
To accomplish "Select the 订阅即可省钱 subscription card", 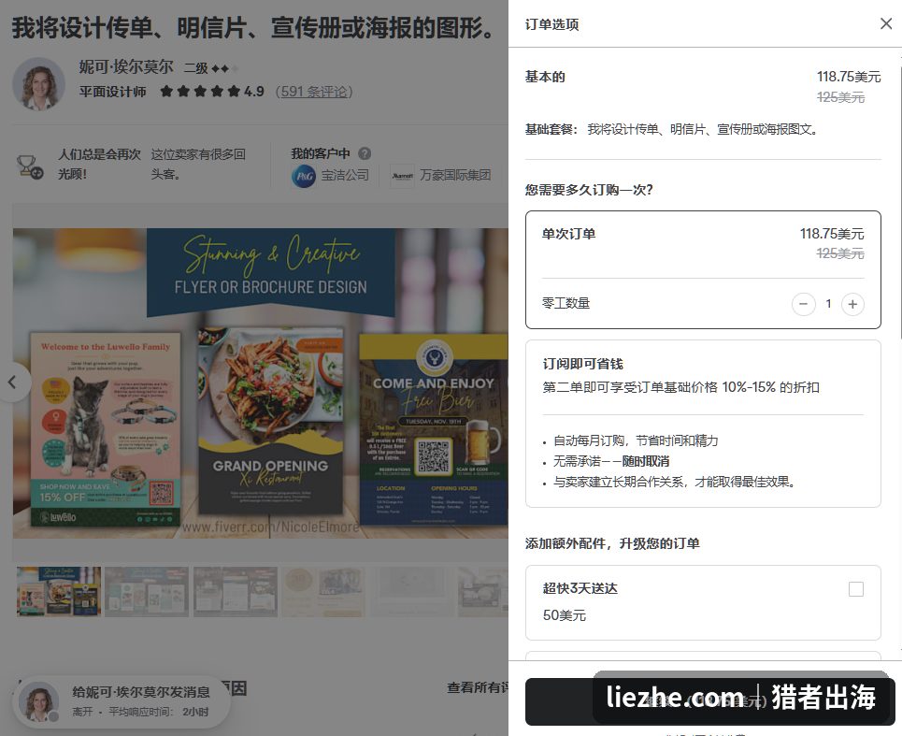I will (x=703, y=424).
